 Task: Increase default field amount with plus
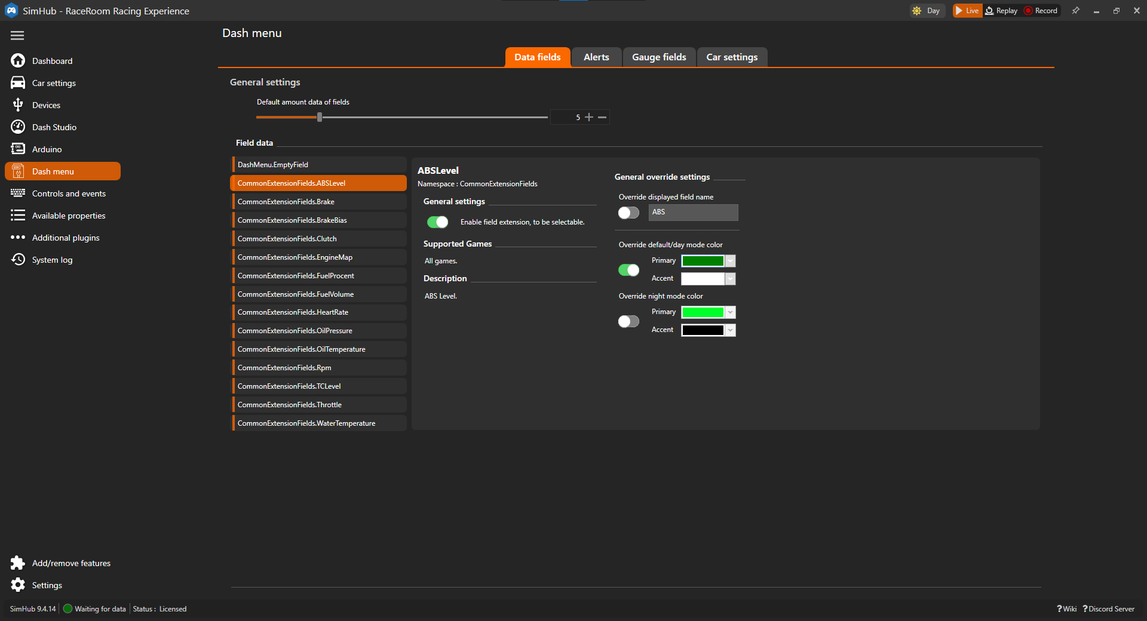pyautogui.click(x=589, y=118)
